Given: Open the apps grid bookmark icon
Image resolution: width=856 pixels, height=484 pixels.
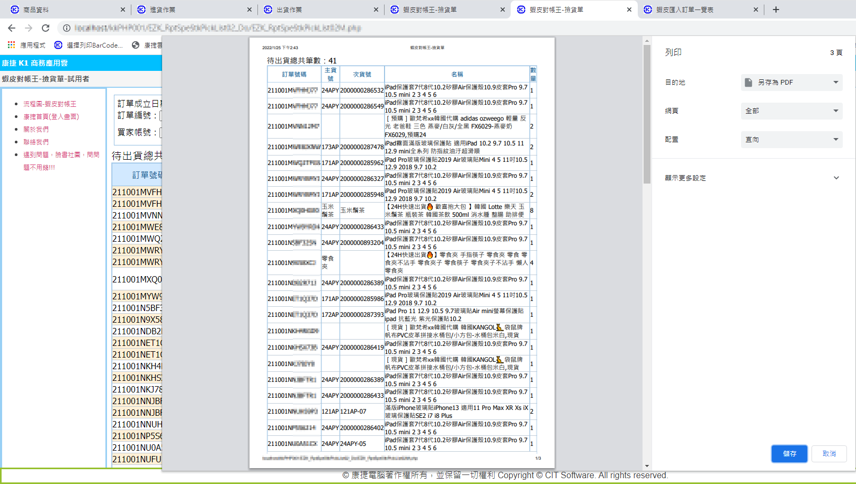Looking at the screenshot, I should [11, 45].
